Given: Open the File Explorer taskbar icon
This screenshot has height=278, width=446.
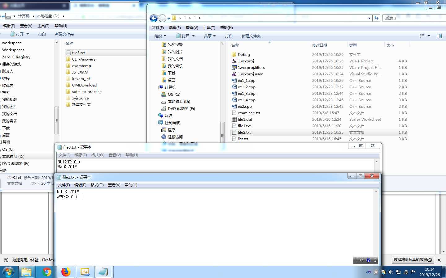Looking at the screenshot, I should [26, 272].
